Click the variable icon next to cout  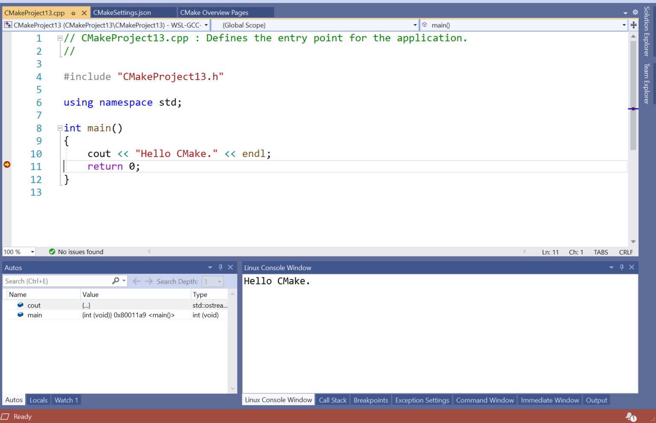pos(20,305)
